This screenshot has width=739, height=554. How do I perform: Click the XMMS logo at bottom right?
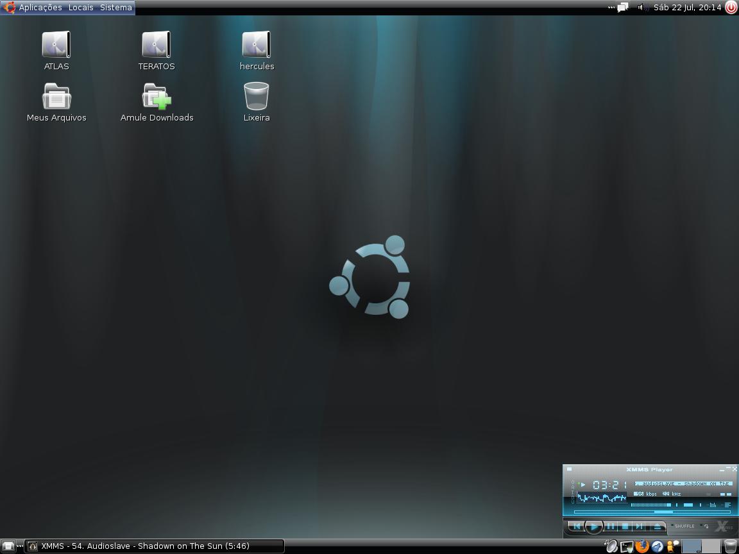722,526
